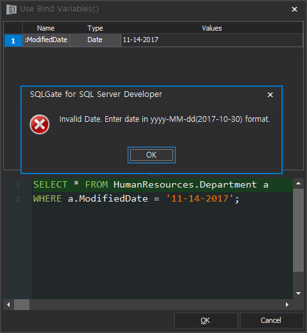Click the Use Bind Variables window icon
307x333 pixels.
11,10
